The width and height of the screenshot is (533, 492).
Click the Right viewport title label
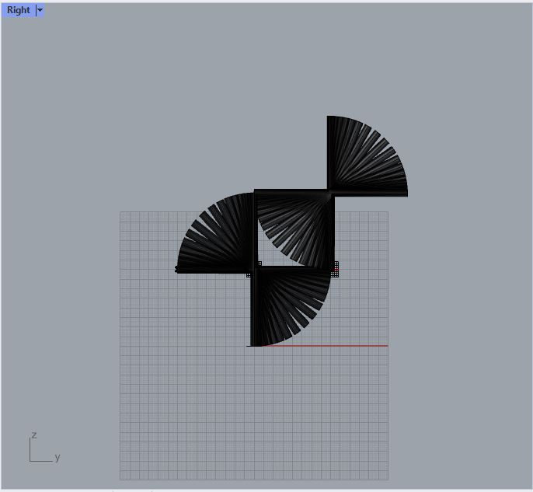tap(19, 10)
